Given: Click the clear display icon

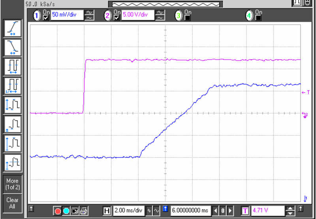Looking at the screenshot, I should click(75, 211).
